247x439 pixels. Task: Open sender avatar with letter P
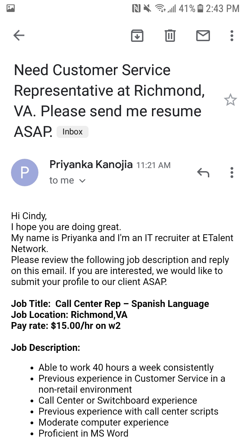click(25, 173)
